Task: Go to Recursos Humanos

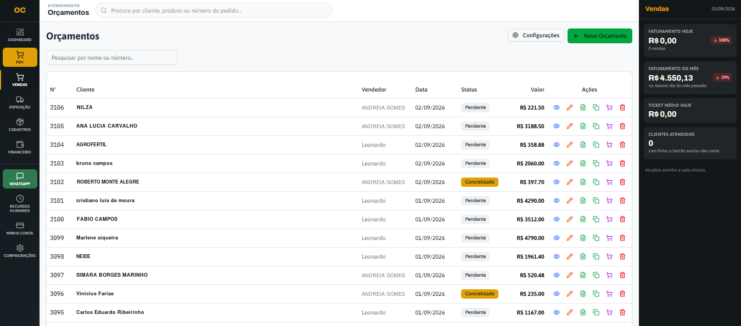Action: [20, 204]
